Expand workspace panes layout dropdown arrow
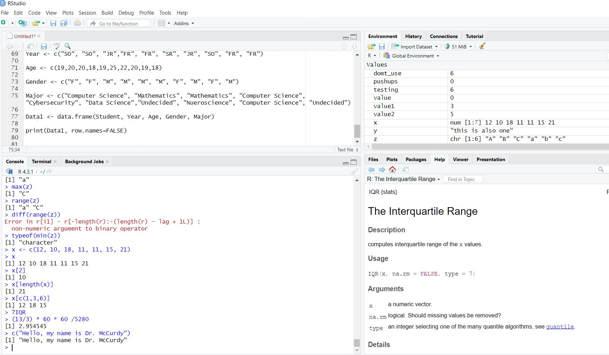Viewport: 609px width, 355px height. 169,23
